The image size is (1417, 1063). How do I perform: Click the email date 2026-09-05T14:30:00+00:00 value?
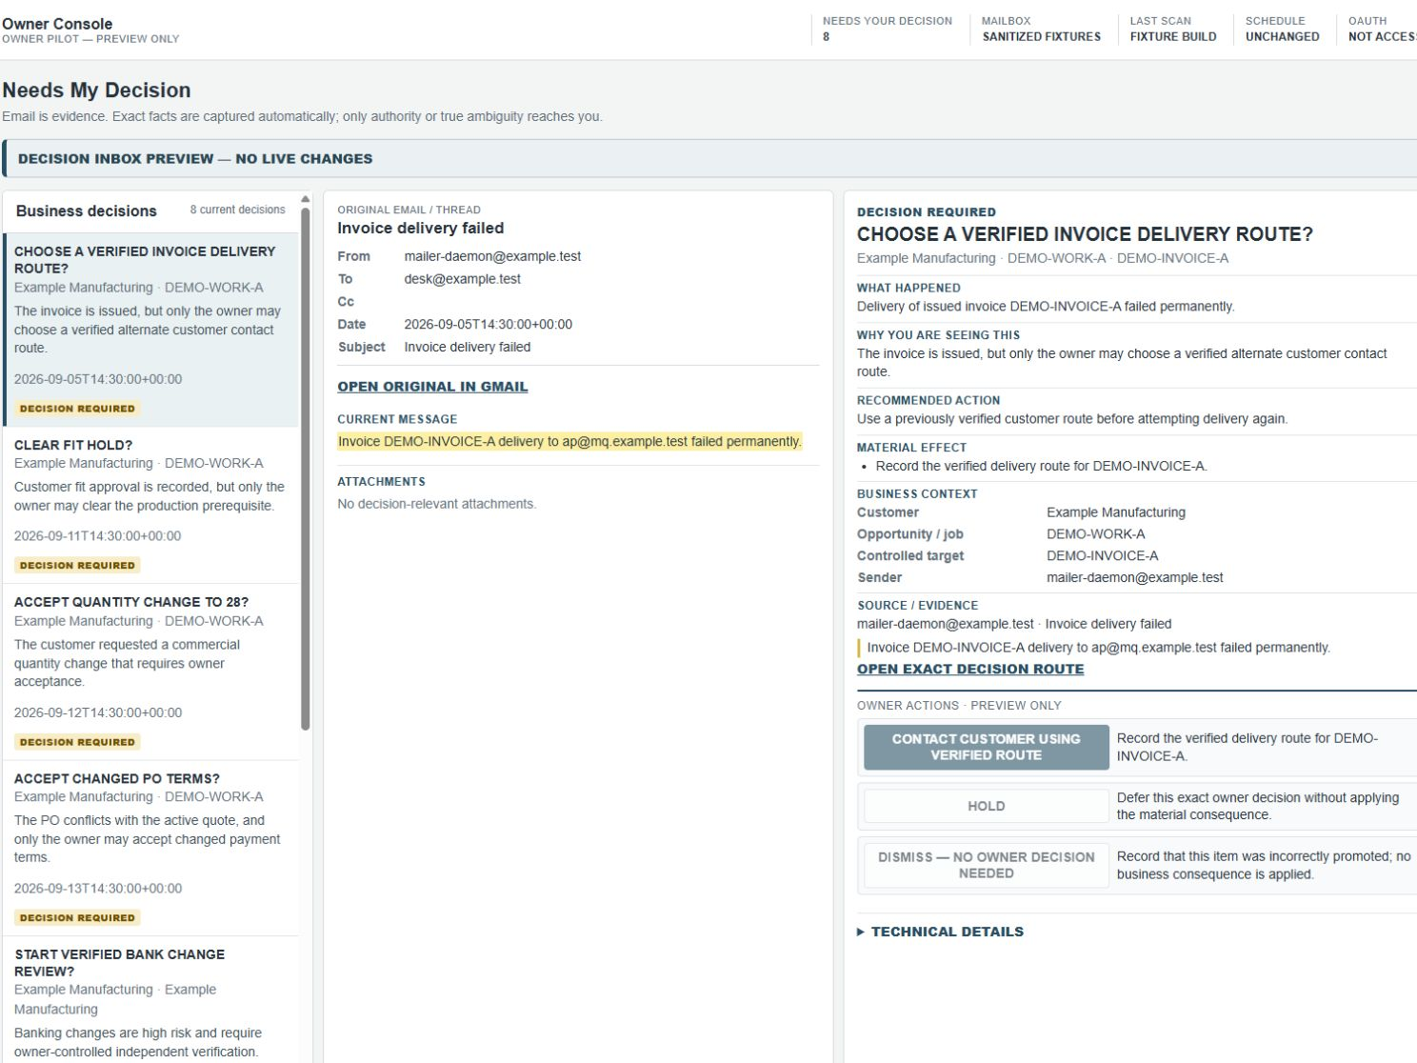[x=488, y=324]
